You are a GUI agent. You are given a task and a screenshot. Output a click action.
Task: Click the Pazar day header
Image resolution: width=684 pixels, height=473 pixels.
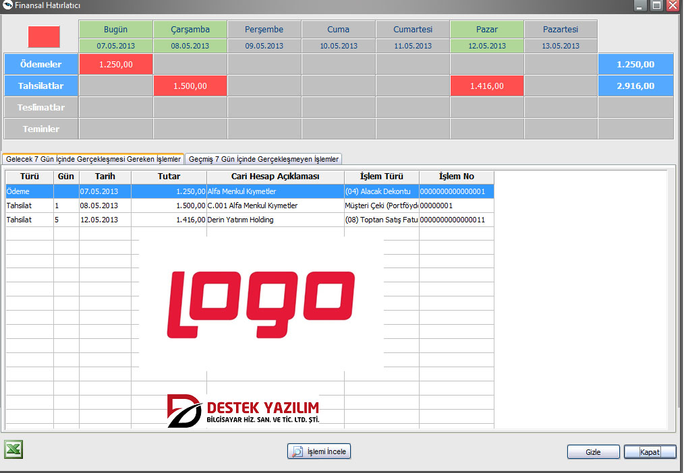coord(486,30)
